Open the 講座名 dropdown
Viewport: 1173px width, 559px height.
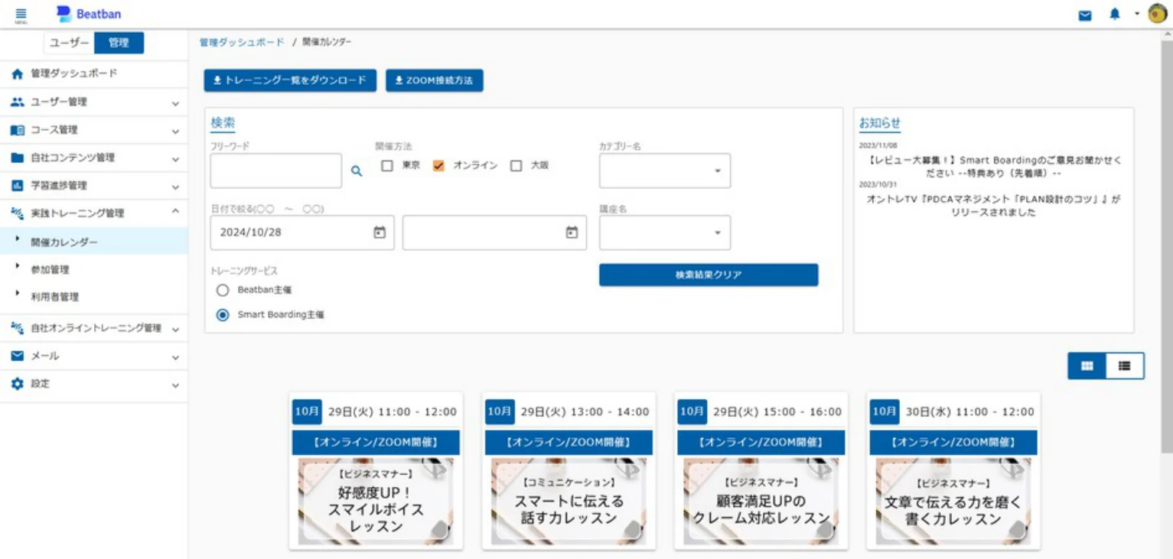coord(665,232)
